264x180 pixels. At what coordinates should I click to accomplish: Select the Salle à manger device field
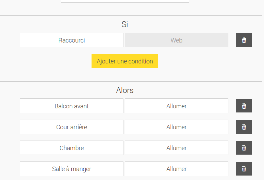[72, 169]
